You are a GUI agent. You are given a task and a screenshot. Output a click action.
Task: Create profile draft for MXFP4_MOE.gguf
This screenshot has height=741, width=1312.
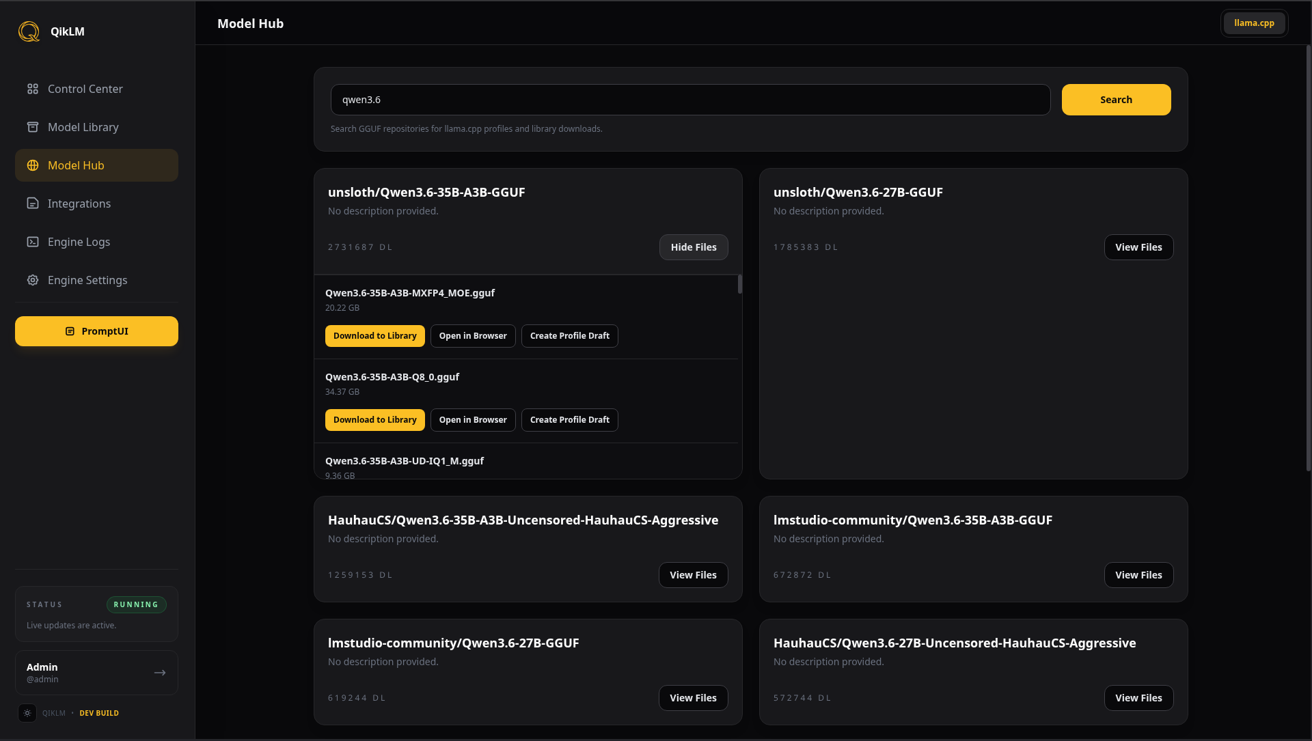570,336
